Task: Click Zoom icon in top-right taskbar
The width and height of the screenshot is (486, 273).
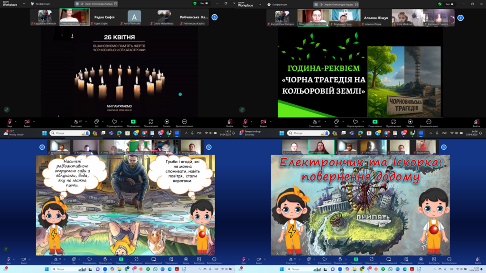Action: (x=421, y=133)
